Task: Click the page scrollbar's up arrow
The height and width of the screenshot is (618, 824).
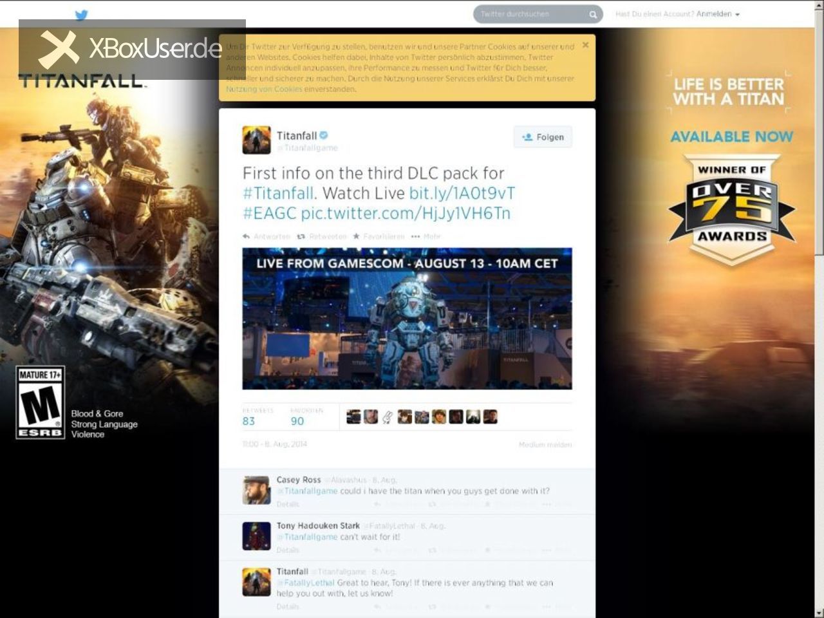Action: (x=819, y=5)
